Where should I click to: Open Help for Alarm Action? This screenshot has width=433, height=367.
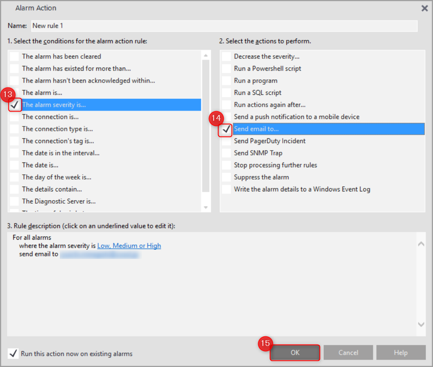(401, 353)
